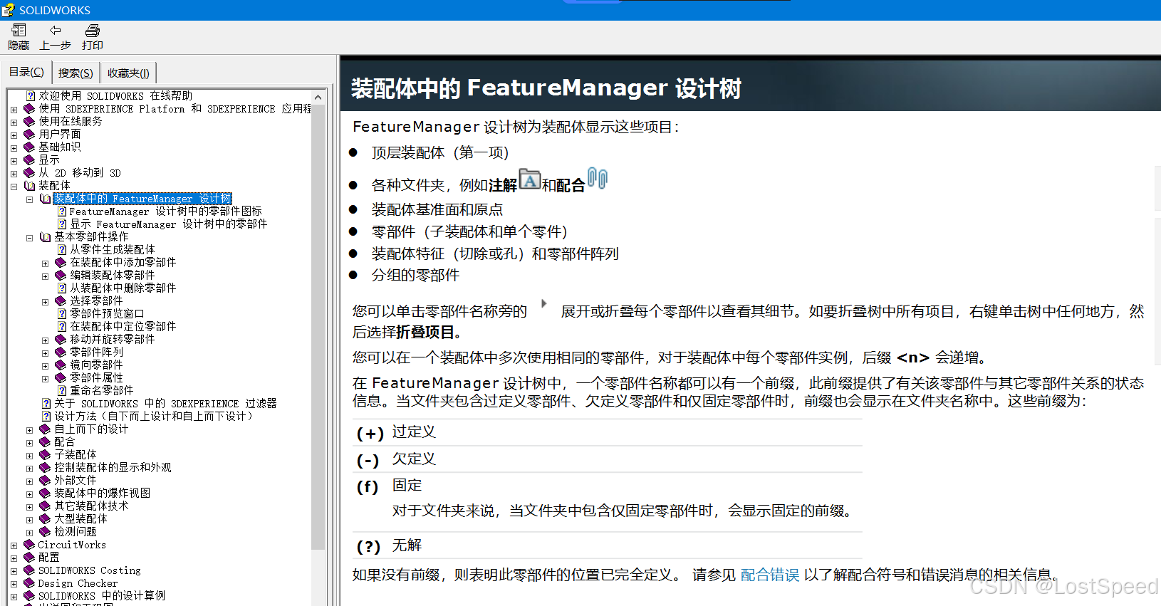Image resolution: width=1161 pixels, height=606 pixels.
Task: Click the SOLIDWORKS help icon in the title bar
Action: click(8, 10)
